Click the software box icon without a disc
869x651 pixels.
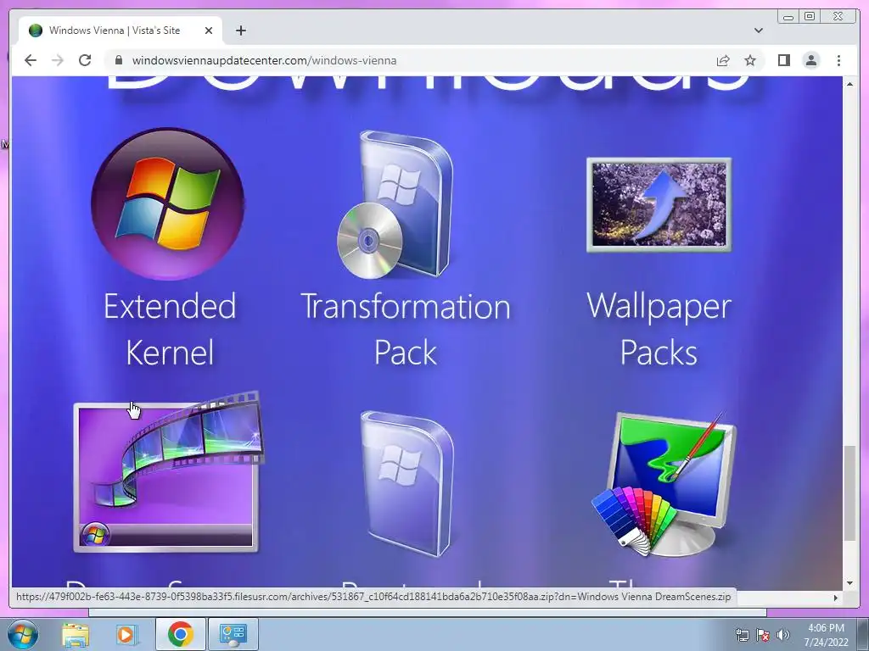click(x=408, y=483)
